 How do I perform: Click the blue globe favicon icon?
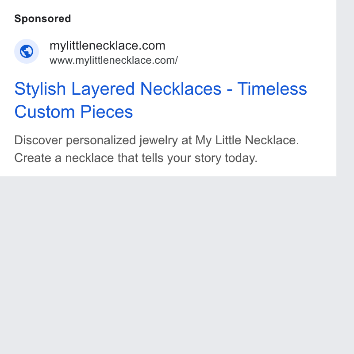pos(27,51)
